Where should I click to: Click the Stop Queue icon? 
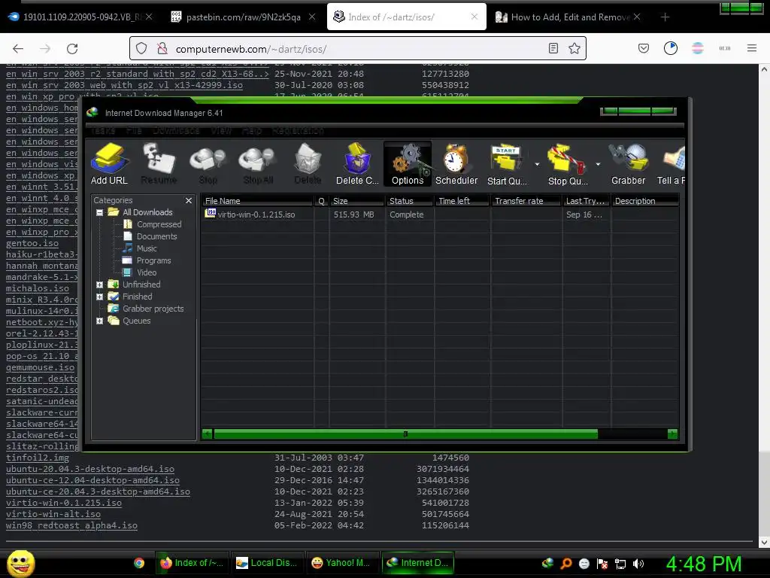coord(568,163)
